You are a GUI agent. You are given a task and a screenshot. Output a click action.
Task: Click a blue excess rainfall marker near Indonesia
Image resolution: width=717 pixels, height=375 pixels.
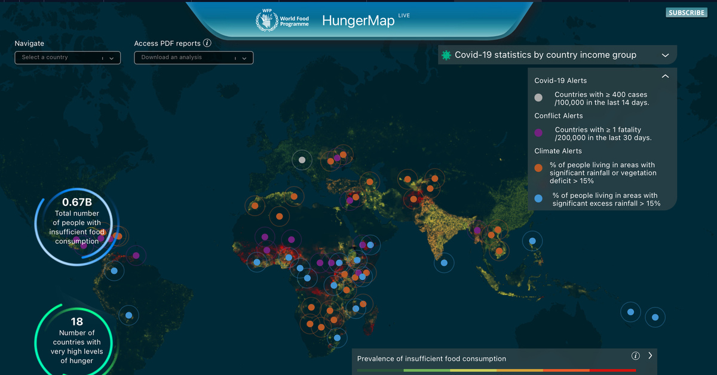coord(531,241)
